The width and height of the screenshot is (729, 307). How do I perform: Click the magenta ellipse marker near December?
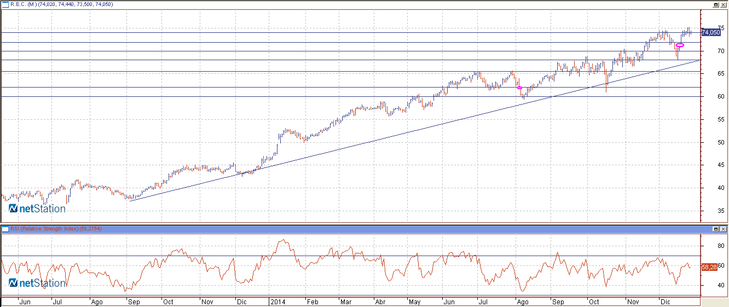point(680,45)
